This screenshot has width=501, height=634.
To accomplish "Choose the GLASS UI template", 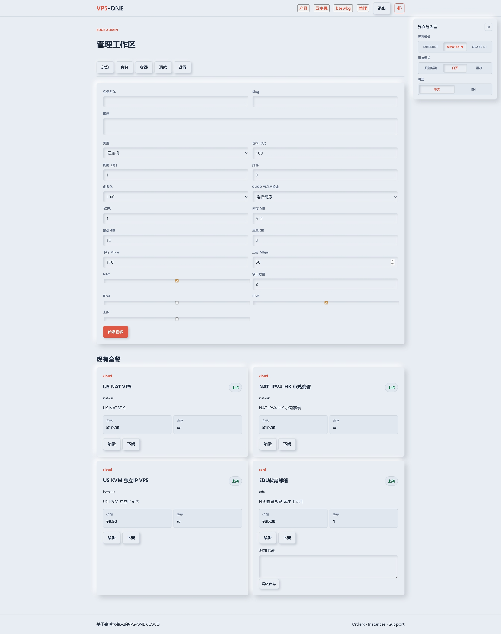I will pos(479,47).
